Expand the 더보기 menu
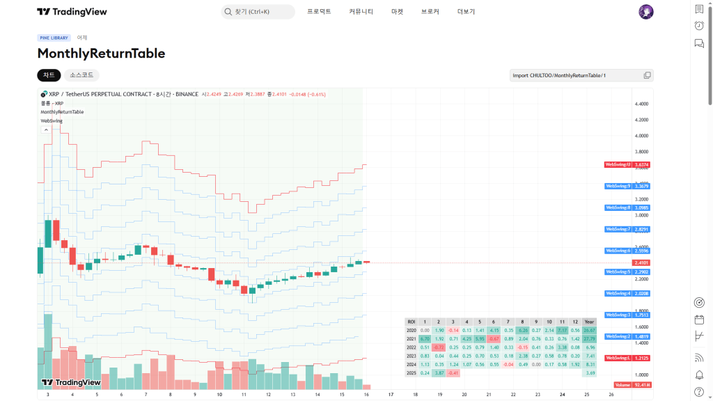 pyautogui.click(x=466, y=12)
